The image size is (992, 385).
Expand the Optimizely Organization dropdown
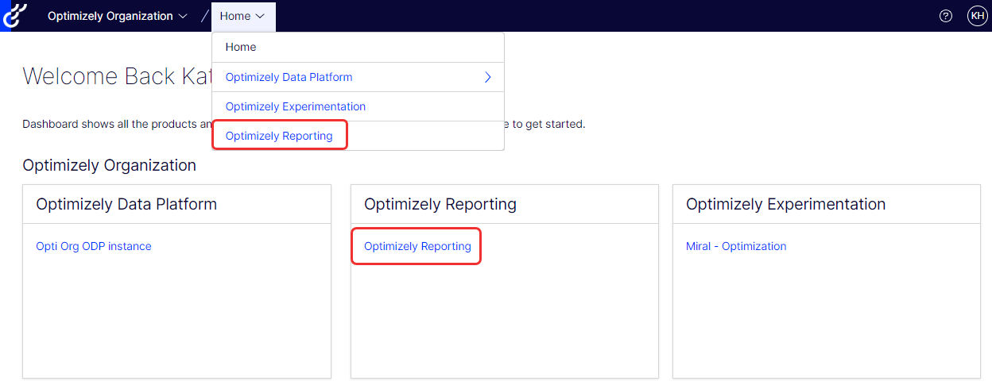click(x=118, y=16)
